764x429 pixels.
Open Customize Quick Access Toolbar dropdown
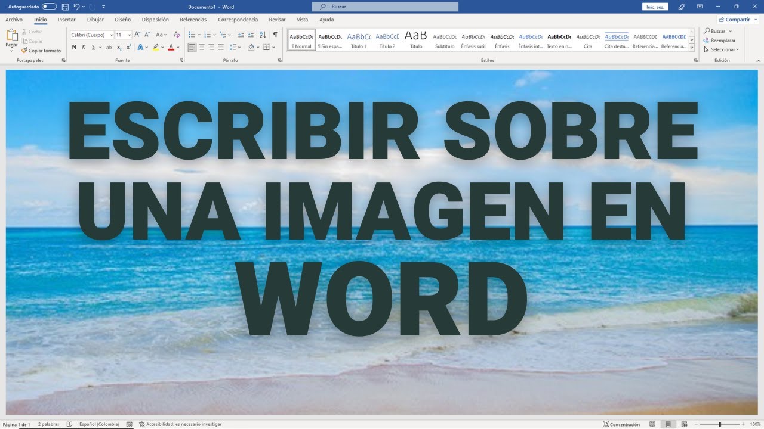pos(104,7)
